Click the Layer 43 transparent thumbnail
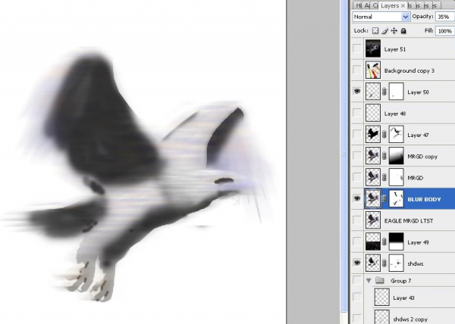Image resolution: width=455 pixels, height=324 pixels. tap(382, 297)
